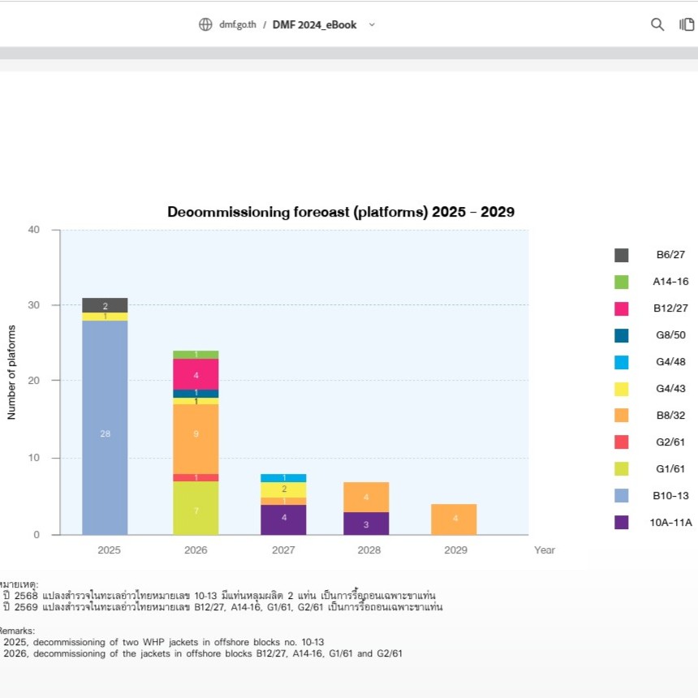698x698 pixels.
Task: Expand the DMF 2024_eBook title dropdown
Action: tap(373, 24)
